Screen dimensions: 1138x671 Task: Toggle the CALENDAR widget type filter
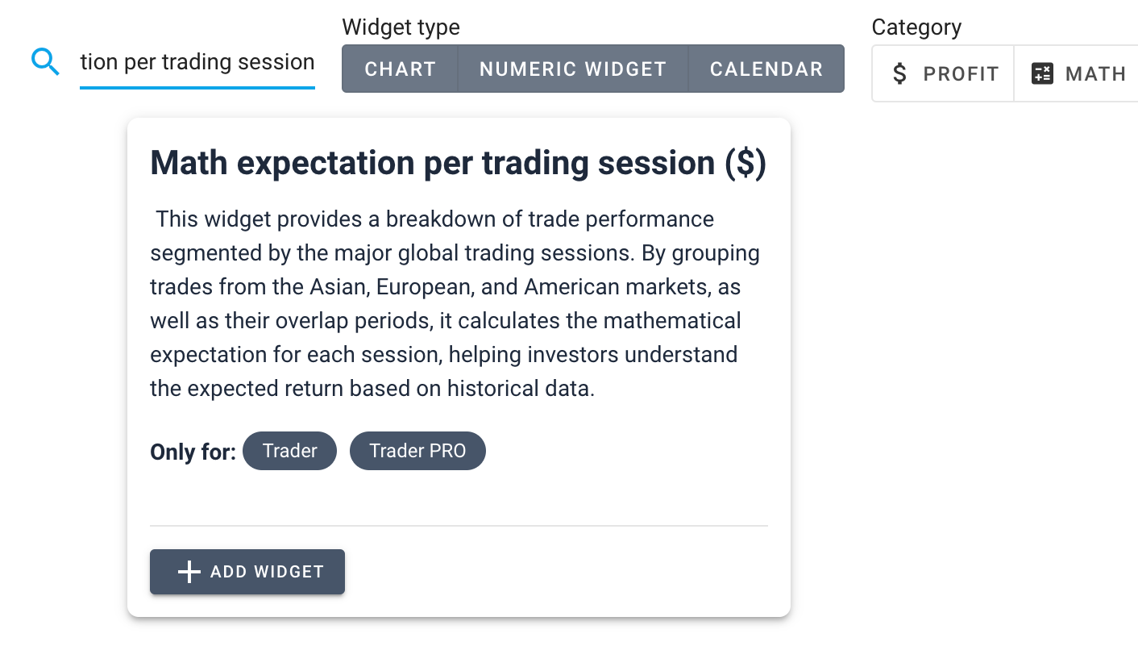pyautogui.click(x=766, y=69)
